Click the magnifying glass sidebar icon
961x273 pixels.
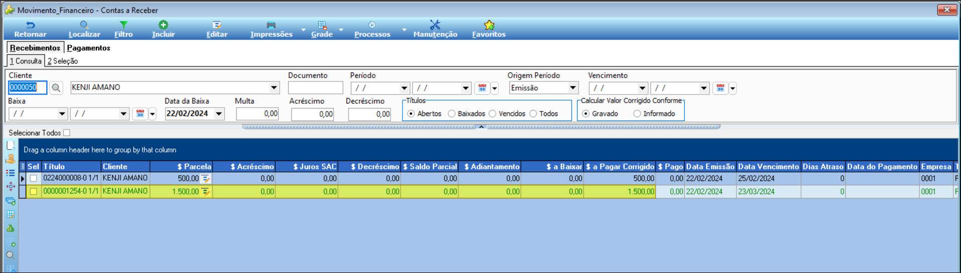click(11, 255)
